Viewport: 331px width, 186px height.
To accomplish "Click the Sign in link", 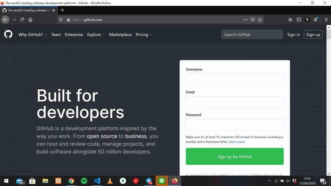I will tap(294, 35).
